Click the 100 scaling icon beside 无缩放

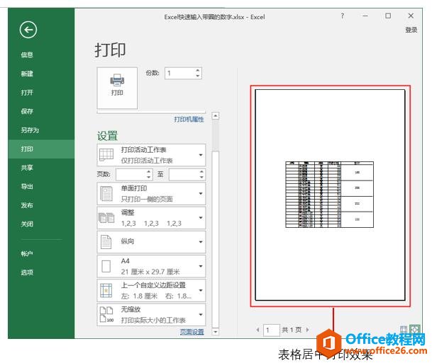[106, 315]
